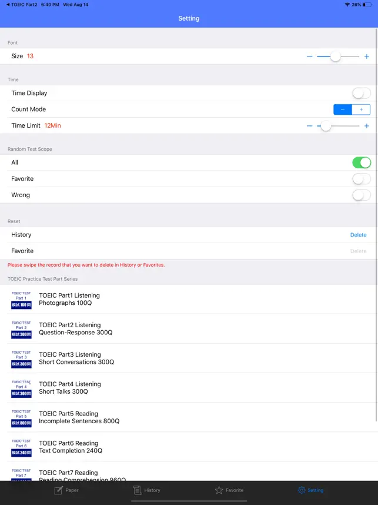Tap the battery status icon

click(x=367, y=5)
